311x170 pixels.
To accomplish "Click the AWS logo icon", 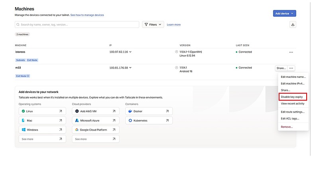I will coord(77,111).
